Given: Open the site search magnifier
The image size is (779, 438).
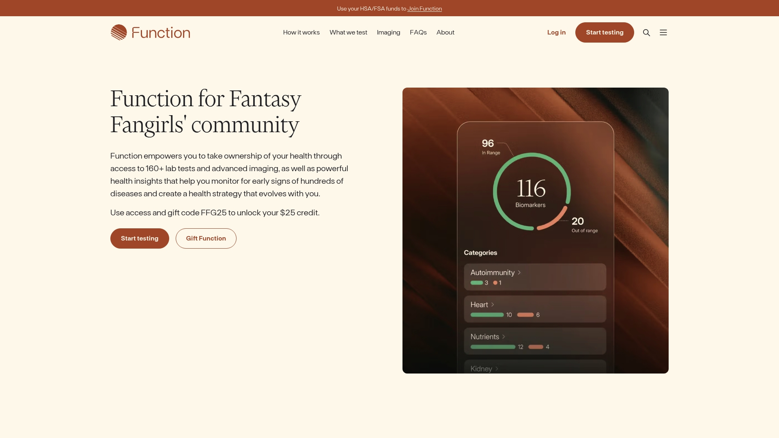Looking at the screenshot, I should click(x=647, y=32).
